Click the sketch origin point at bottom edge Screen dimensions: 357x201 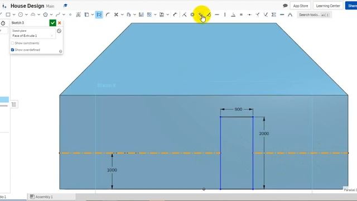tap(204, 189)
